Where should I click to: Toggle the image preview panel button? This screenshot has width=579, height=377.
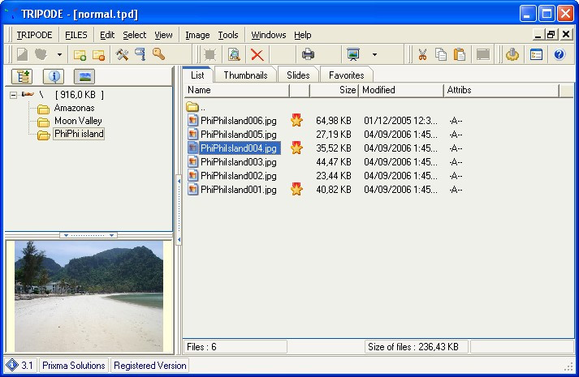(83, 77)
